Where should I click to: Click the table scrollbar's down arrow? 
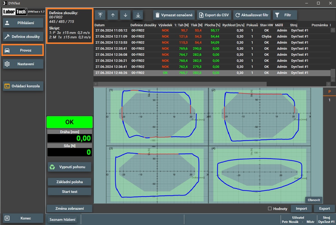[x=333, y=80]
